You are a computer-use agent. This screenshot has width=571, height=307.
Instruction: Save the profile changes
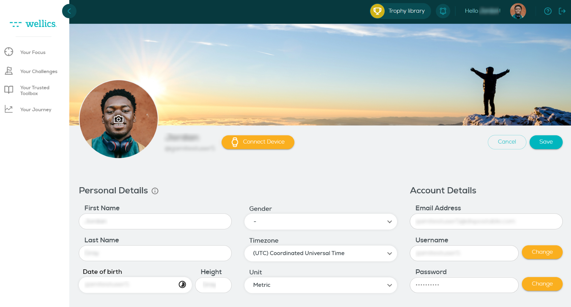tap(546, 142)
